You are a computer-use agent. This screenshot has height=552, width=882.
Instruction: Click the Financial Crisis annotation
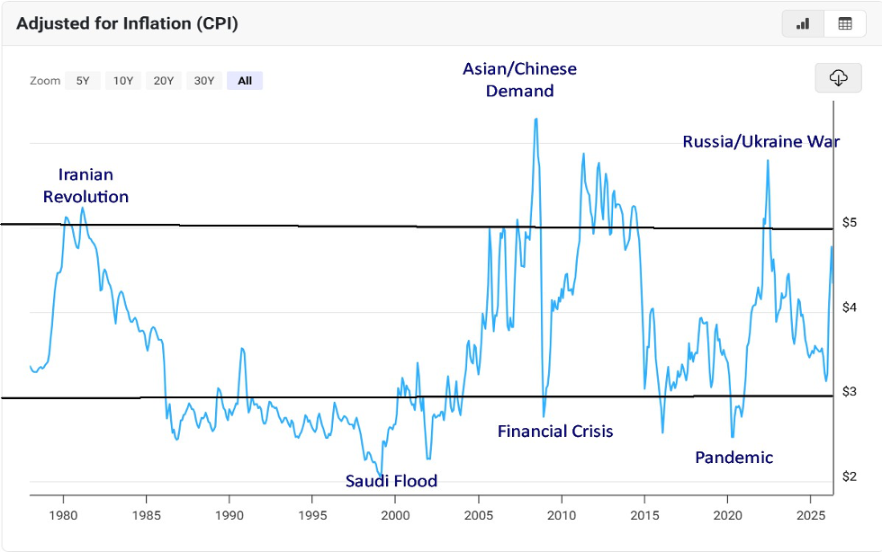click(x=555, y=432)
